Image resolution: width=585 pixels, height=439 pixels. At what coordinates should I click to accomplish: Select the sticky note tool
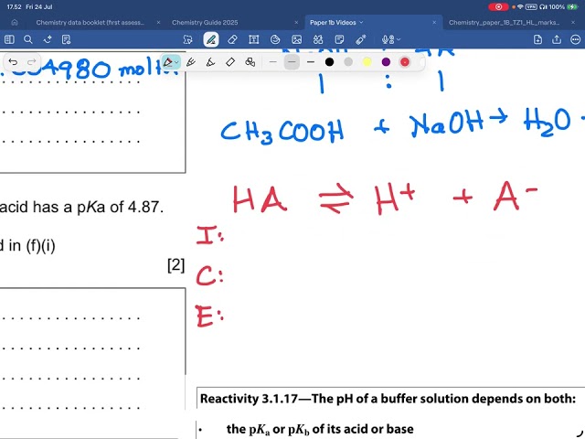coord(339,39)
